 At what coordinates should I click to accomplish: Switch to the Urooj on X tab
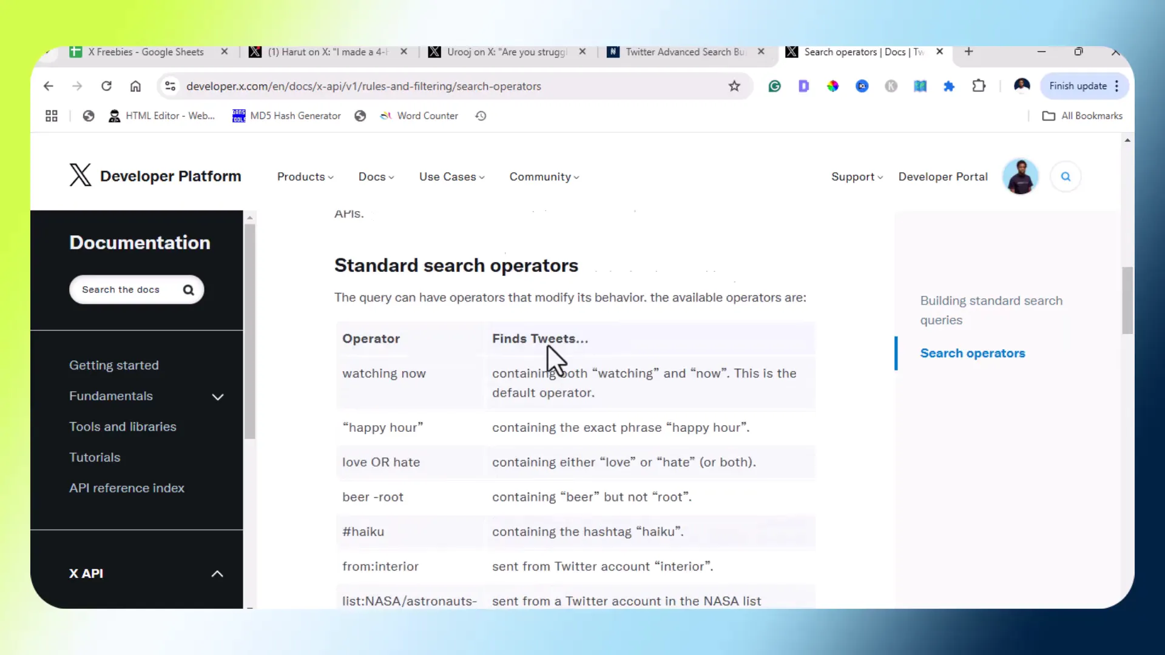pyautogui.click(x=507, y=52)
